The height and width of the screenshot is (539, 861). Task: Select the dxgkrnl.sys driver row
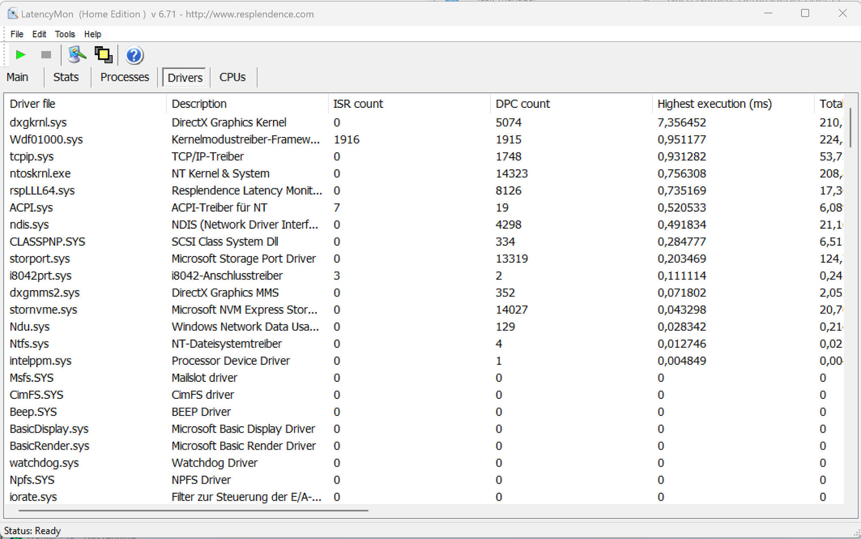38,123
